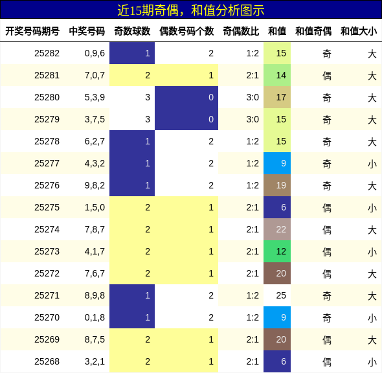
Task: Select issue number 25276
Action: 47,185
